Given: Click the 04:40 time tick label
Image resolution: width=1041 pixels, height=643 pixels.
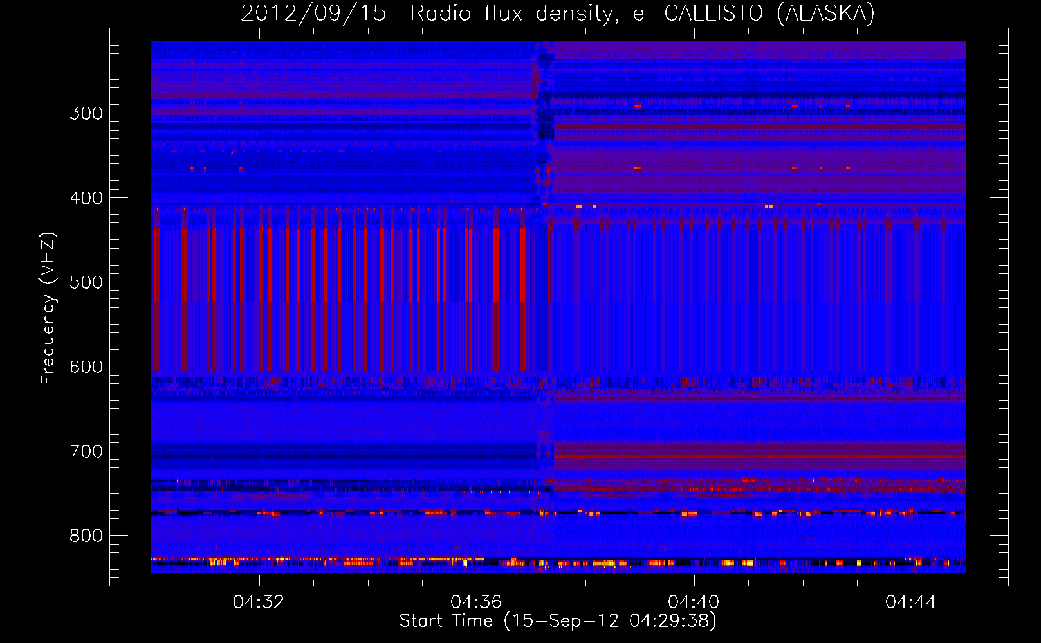Looking at the screenshot, I should tap(694, 602).
